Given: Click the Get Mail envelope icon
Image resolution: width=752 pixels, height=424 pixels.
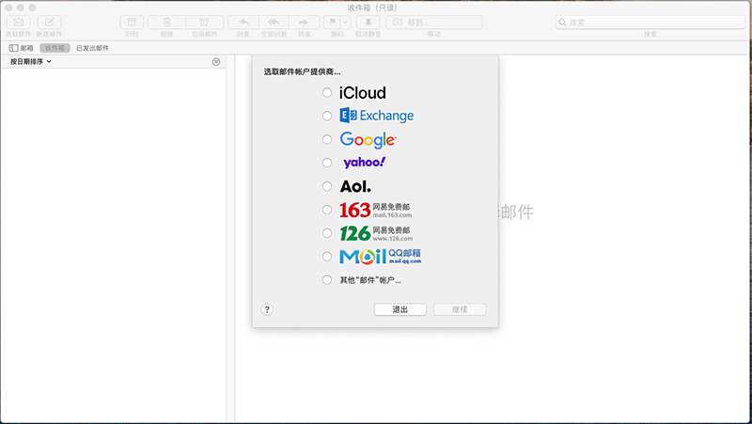Looking at the screenshot, I should tap(18, 22).
